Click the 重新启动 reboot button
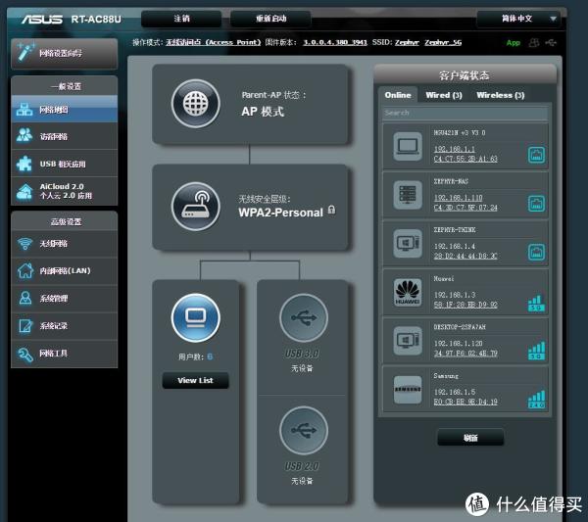This screenshot has width=588, height=522. click(270, 19)
